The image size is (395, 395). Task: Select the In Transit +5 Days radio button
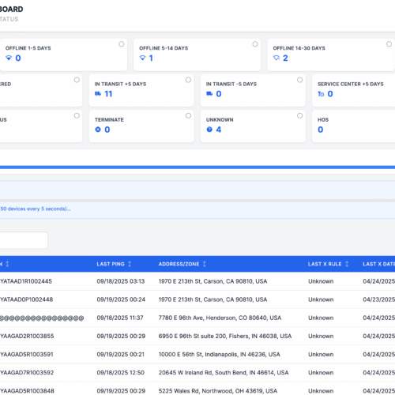pyautogui.click(x=188, y=80)
